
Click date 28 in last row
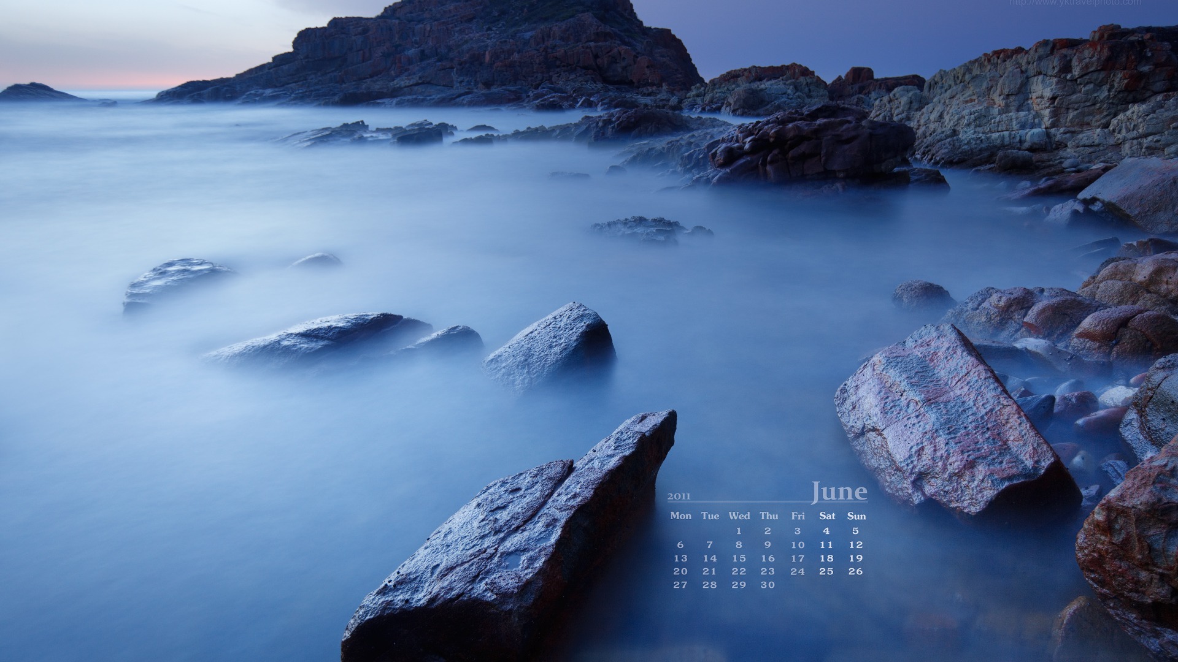coord(710,585)
